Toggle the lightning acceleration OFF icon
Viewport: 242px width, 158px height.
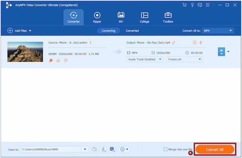point(104,150)
